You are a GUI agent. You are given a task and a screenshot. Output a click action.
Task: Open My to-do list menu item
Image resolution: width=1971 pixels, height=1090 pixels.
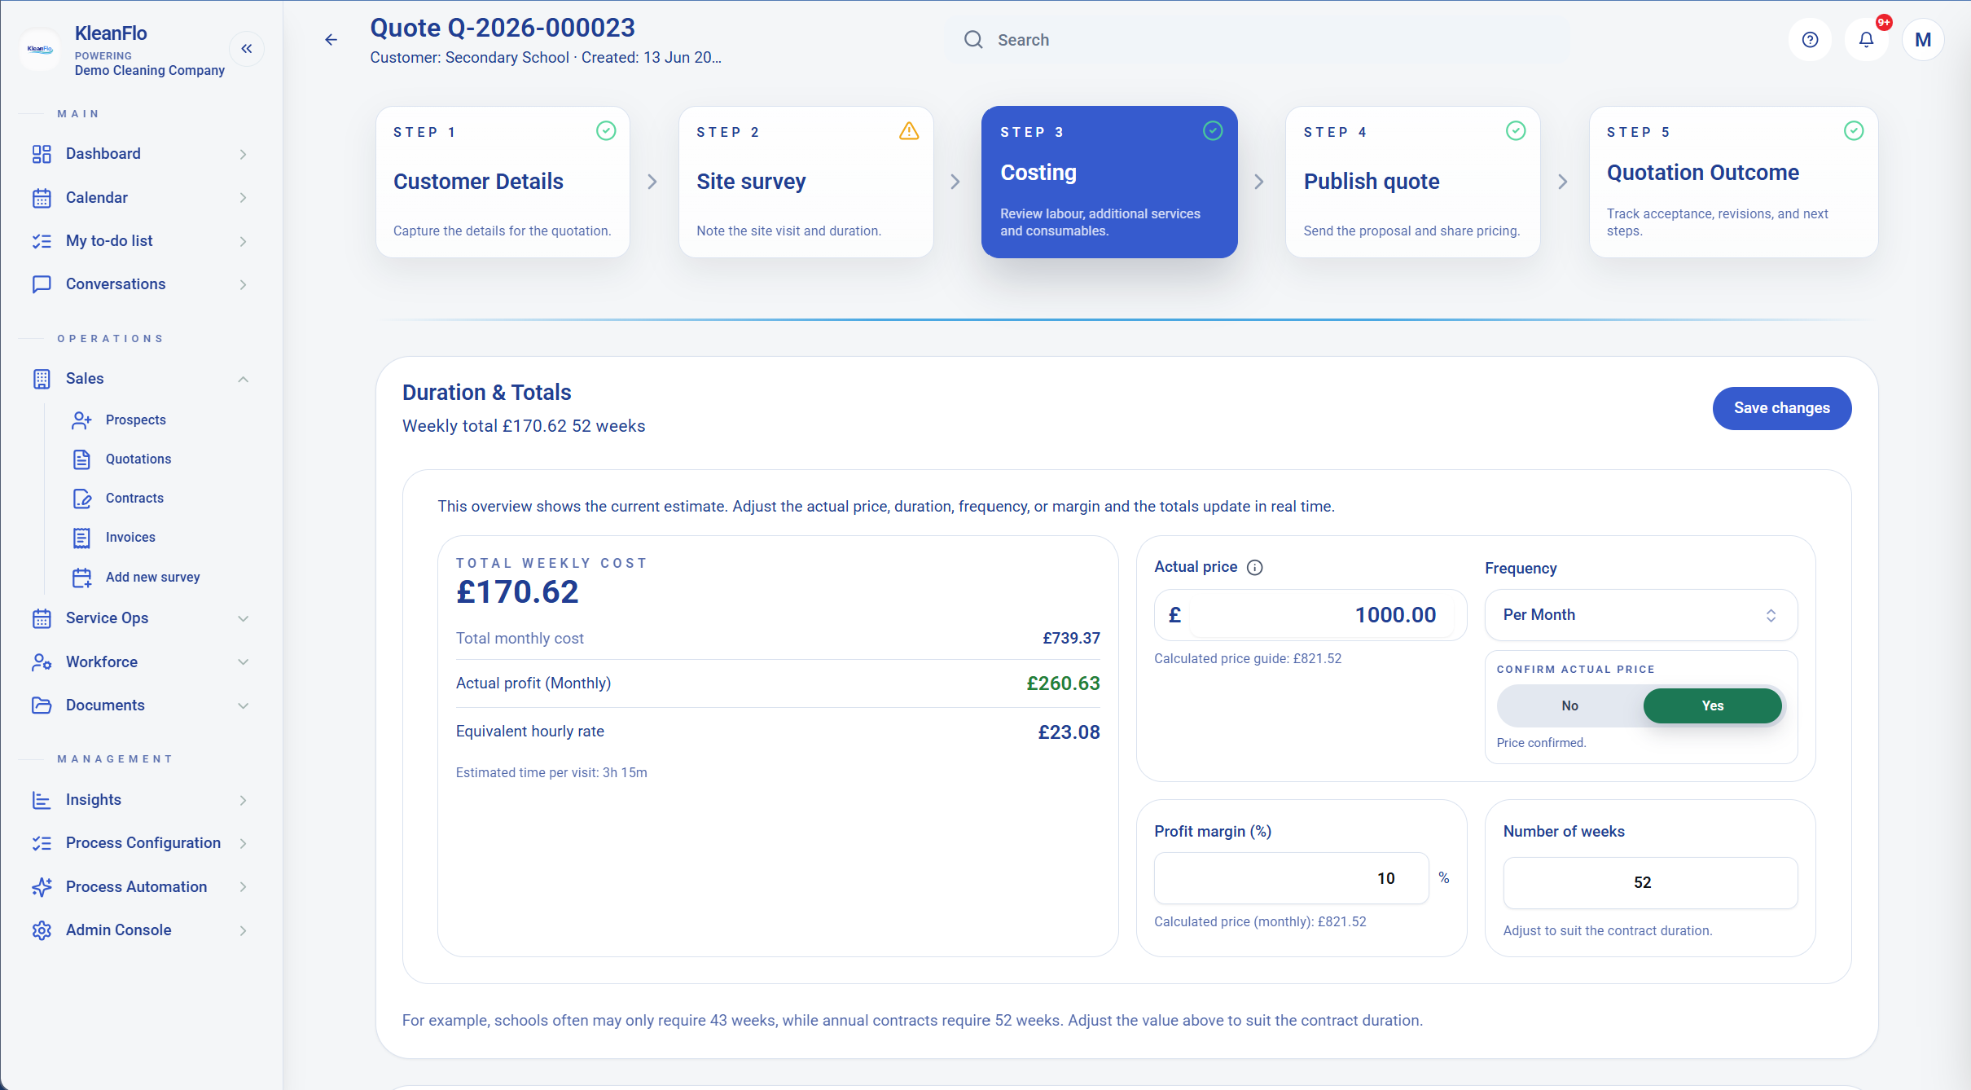tap(140, 241)
